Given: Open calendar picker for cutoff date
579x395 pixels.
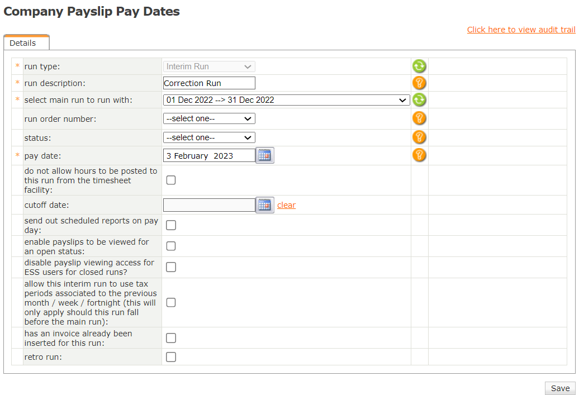Looking at the screenshot, I should click(265, 205).
